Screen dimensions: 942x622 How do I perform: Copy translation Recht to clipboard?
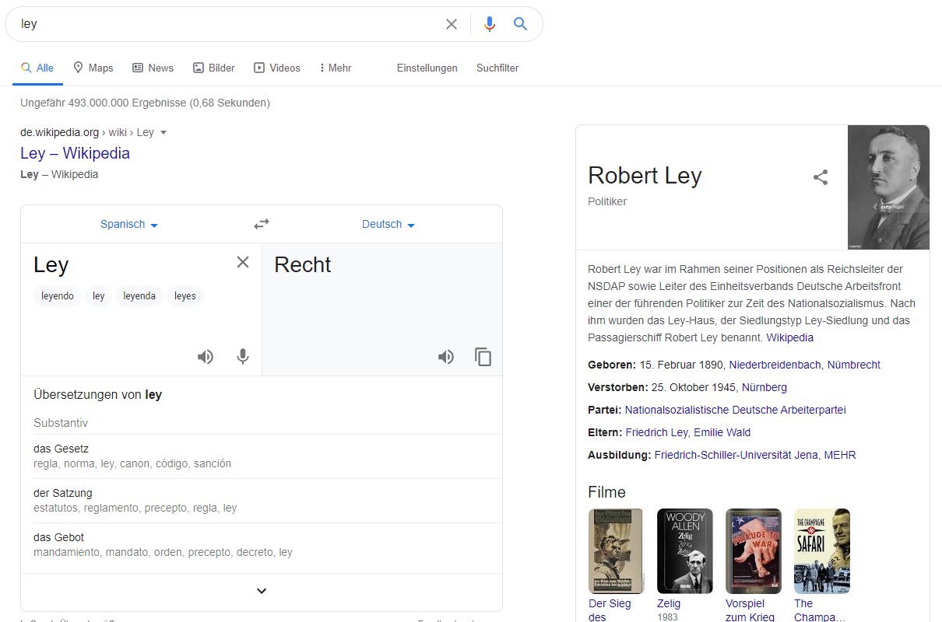point(483,357)
